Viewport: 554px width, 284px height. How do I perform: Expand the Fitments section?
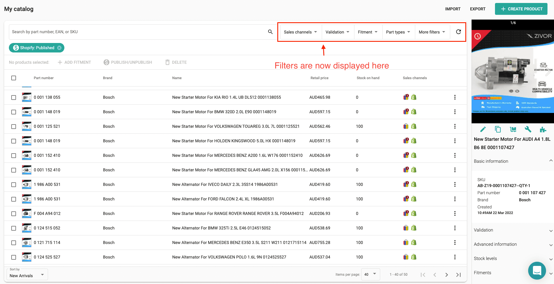click(513, 273)
